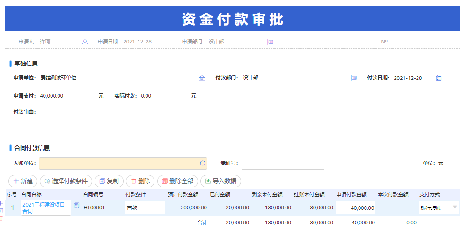Image resolution: width=469 pixels, height=237 pixels.
Task: Open department picker in 付款部门 field
Action: [x=353, y=78]
